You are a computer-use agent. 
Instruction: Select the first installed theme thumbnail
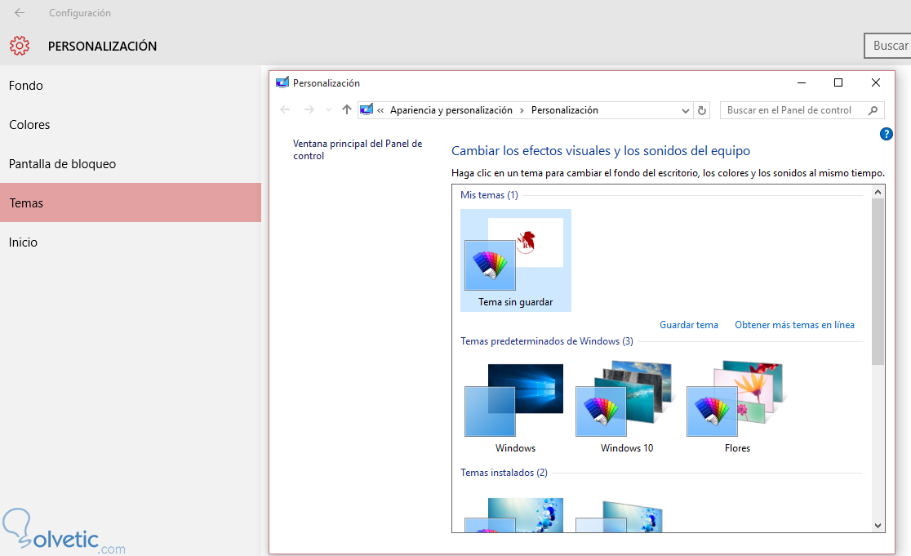tap(514, 514)
